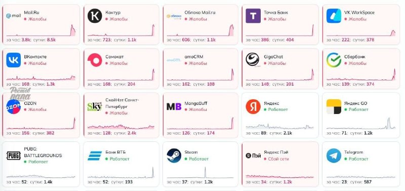405x191 pixels.
Task: Click the Сбербанк green checkmark logo
Action: (x=334, y=60)
